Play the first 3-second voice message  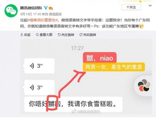tap(39, 66)
